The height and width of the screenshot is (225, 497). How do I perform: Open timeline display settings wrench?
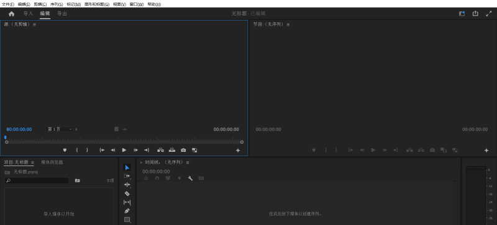coord(190,178)
